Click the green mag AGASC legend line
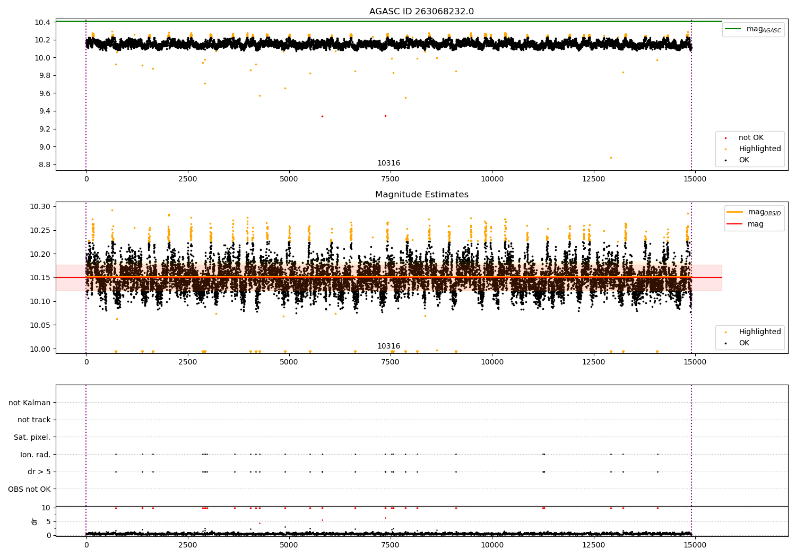 pyautogui.click(x=733, y=29)
